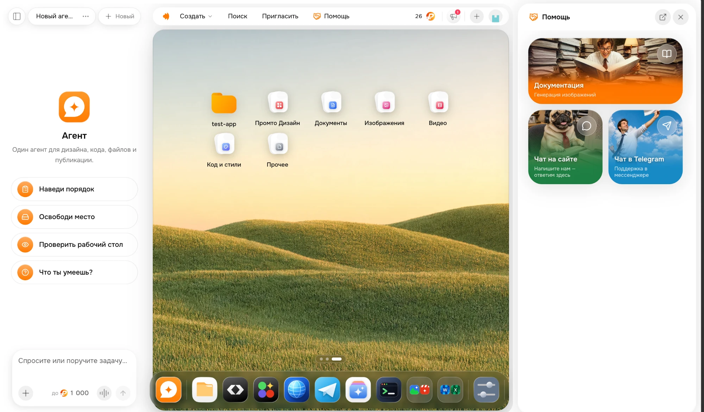Start voice input with the waveform icon
This screenshot has width=704, height=412.
(x=104, y=393)
